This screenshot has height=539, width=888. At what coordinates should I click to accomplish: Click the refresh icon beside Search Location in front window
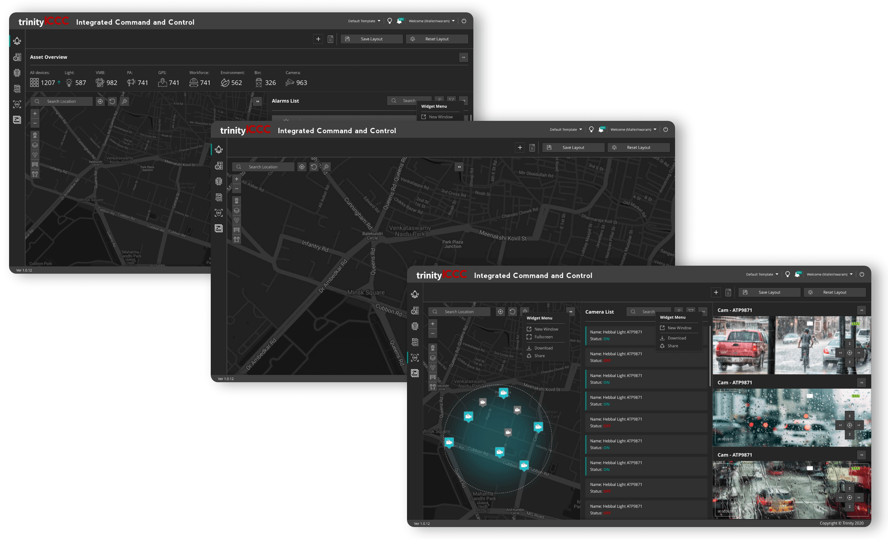[x=512, y=311]
